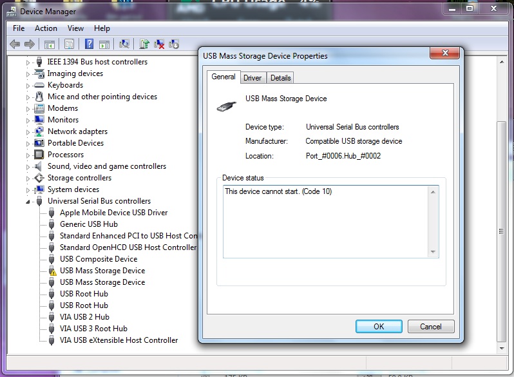Click the Uninstall device toolbar icon

158,44
